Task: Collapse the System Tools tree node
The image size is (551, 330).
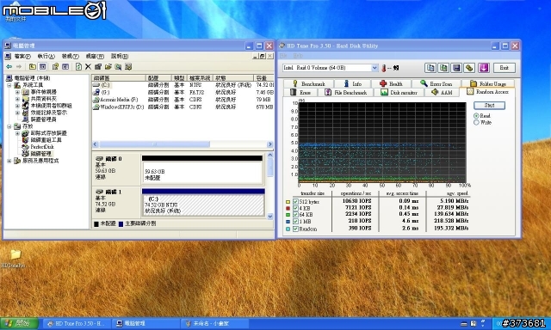Action: (x=9, y=85)
